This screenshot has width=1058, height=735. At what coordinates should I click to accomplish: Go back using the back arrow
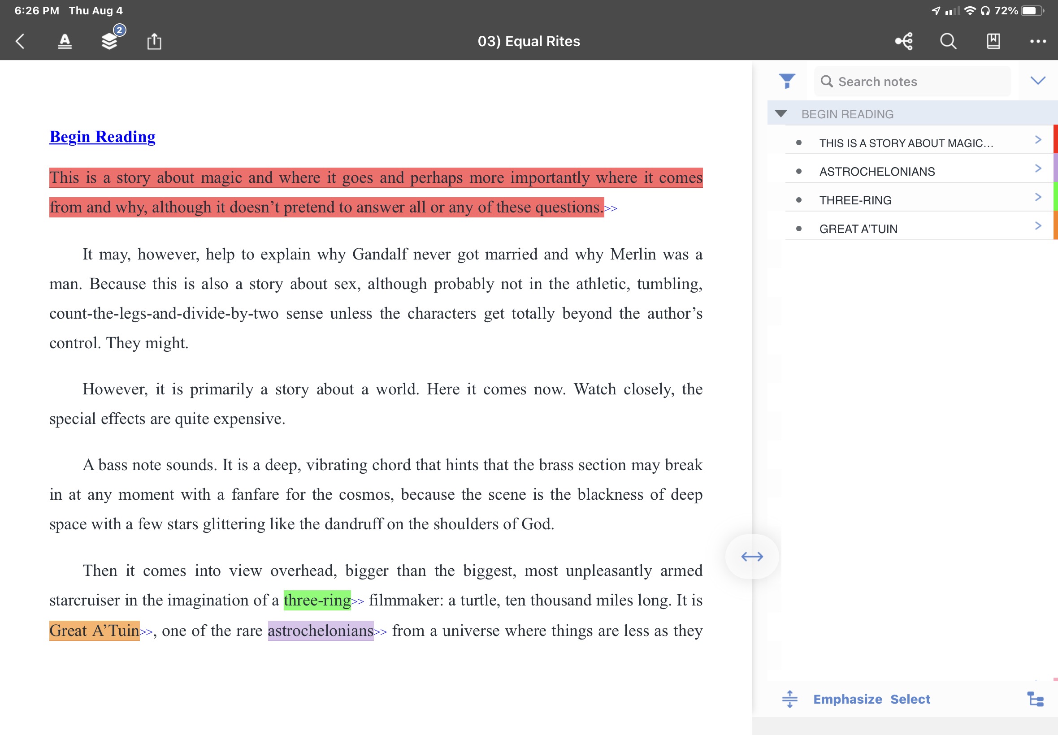(x=20, y=41)
